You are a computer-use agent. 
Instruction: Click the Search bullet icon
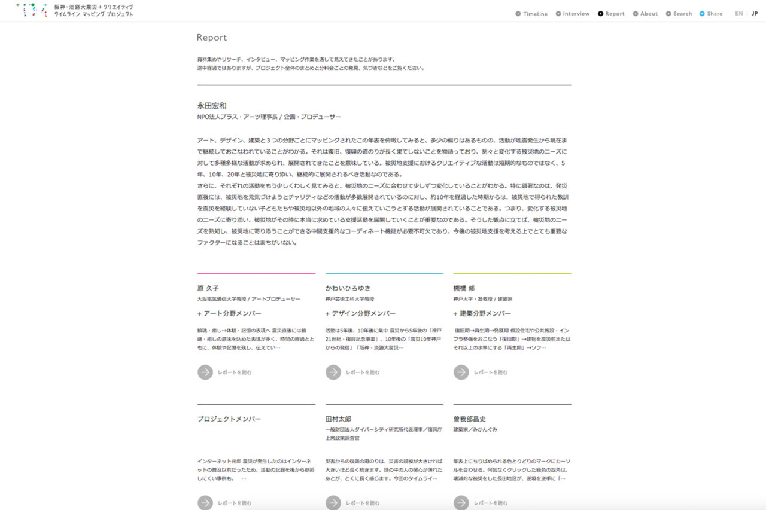tap(668, 14)
